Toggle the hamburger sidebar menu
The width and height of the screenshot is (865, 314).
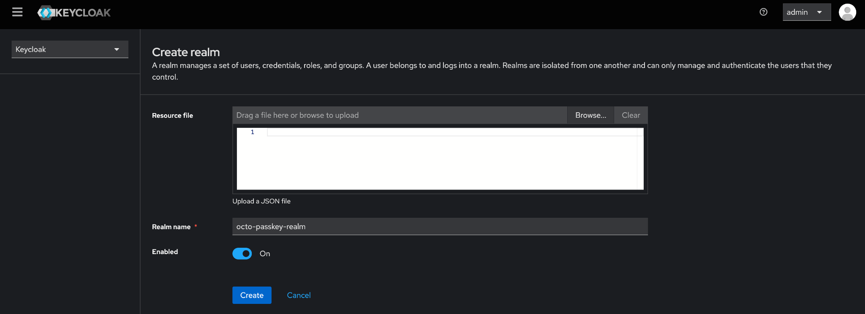tap(17, 12)
